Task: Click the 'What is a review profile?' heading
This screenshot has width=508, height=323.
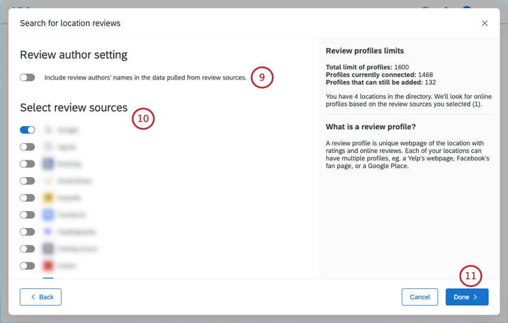Action: (x=371, y=127)
